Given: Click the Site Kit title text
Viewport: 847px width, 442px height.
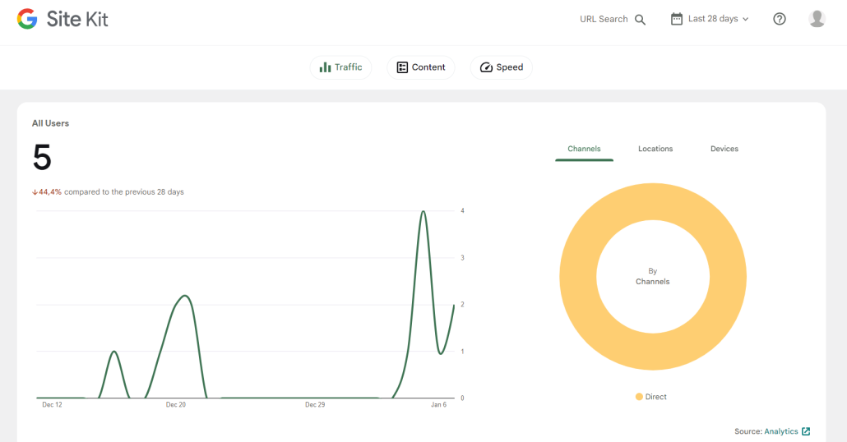Looking at the screenshot, I should [x=77, y=20].
